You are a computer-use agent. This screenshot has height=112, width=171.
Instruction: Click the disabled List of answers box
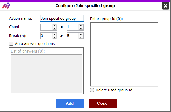pyautogui.click(x=46, y=74)
